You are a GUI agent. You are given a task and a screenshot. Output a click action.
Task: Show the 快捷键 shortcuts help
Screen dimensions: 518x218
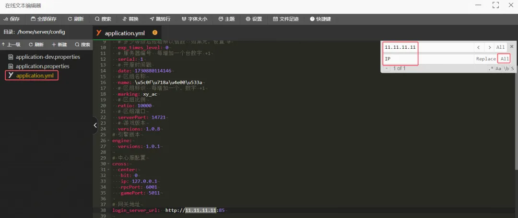pyautogui.click(x=320, y=19)
